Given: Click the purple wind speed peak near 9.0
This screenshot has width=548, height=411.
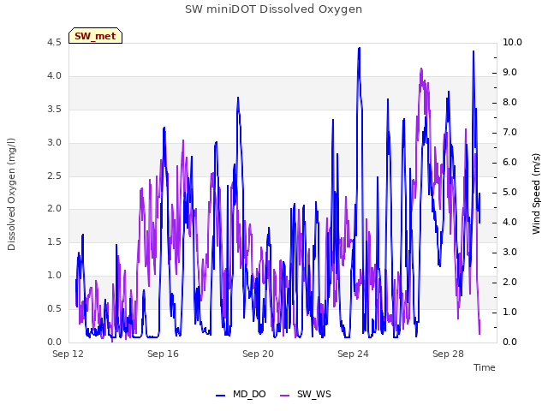Looking at the screenshot, I should click(421, 69).
